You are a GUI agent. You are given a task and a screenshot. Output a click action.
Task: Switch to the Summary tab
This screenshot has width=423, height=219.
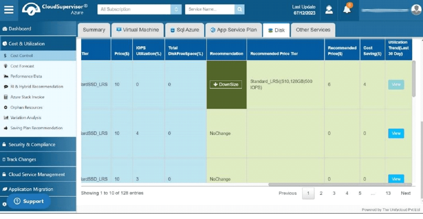(94, 30)
